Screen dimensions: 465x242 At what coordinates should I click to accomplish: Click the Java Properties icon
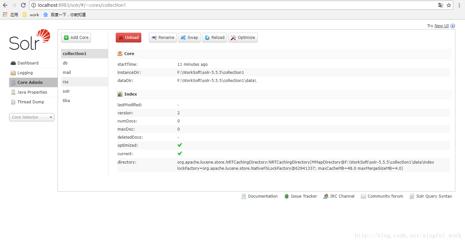pyautogui.click(x=13, y=92)
